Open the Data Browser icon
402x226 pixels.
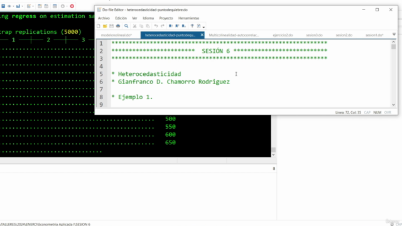pos(46,6)
